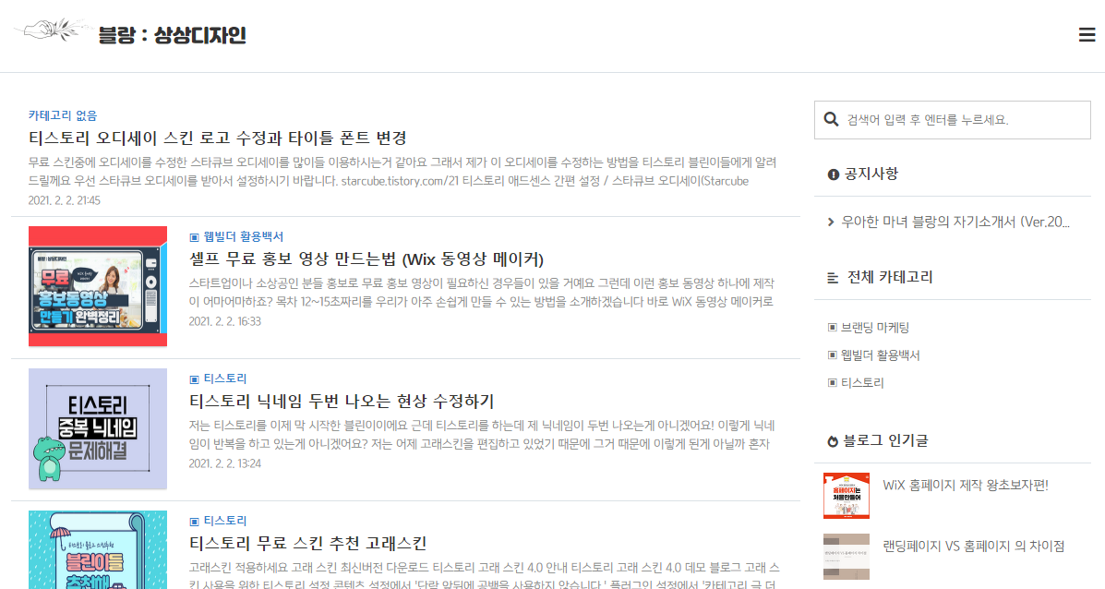This screenshot has height=589, width=1105.
Task: Expand the chevron beside 우아한 마녀 notice
Action: point(831,222)
